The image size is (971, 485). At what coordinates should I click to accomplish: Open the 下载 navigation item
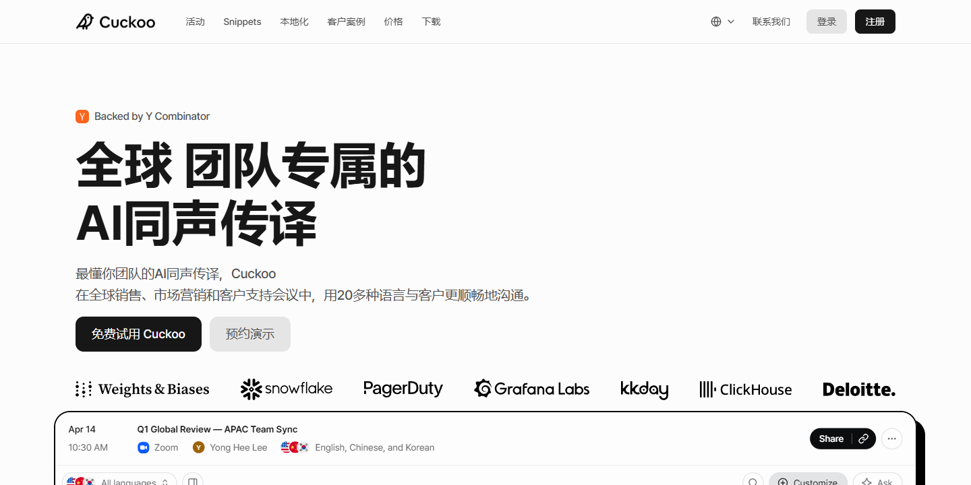431,22
